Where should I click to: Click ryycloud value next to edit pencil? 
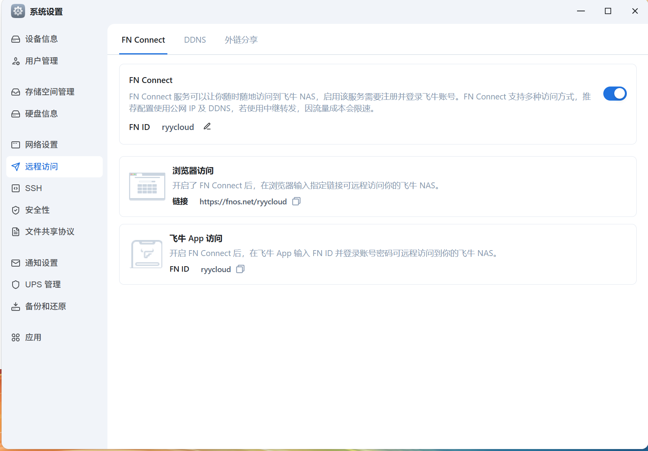[x=178, y=127]
